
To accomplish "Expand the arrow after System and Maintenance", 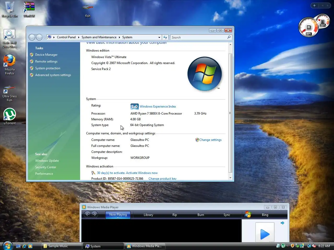I will point(119,37).
